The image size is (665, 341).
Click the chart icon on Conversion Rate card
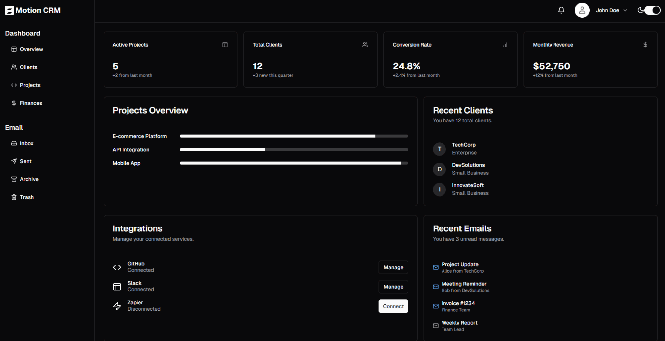pos(505,45)
